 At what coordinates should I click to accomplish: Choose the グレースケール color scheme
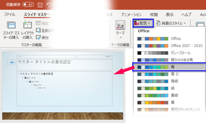click(169, 53)
